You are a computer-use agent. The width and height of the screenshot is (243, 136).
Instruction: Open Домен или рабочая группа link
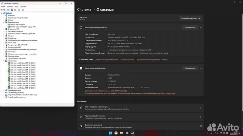pos(107,59)
